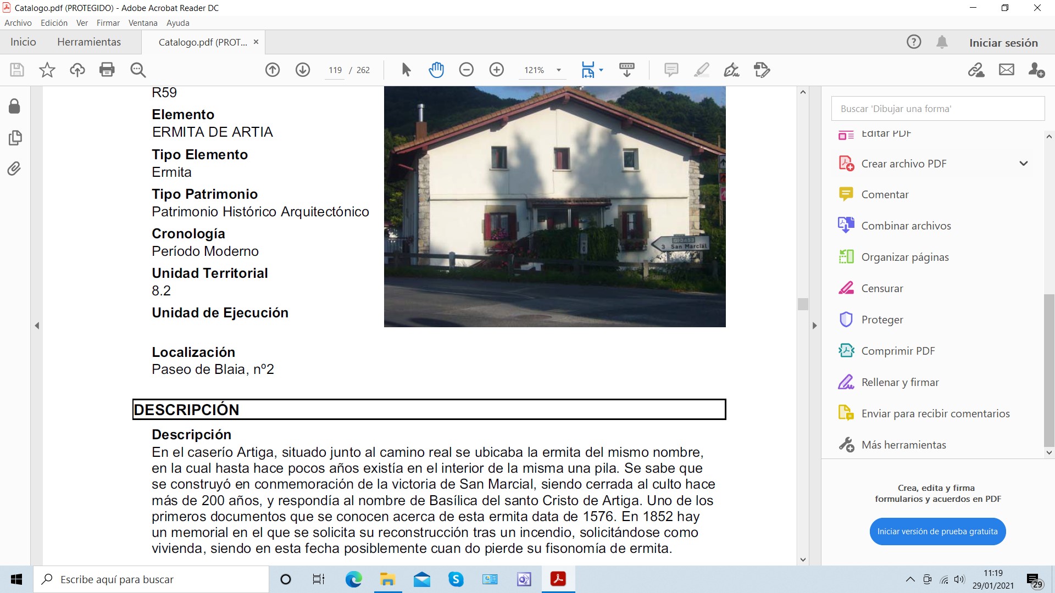Viewport: 1055px width, 593px height.
Task: Expand the left navigation pane
Action: pyautogui.click(x=37, y=326)
